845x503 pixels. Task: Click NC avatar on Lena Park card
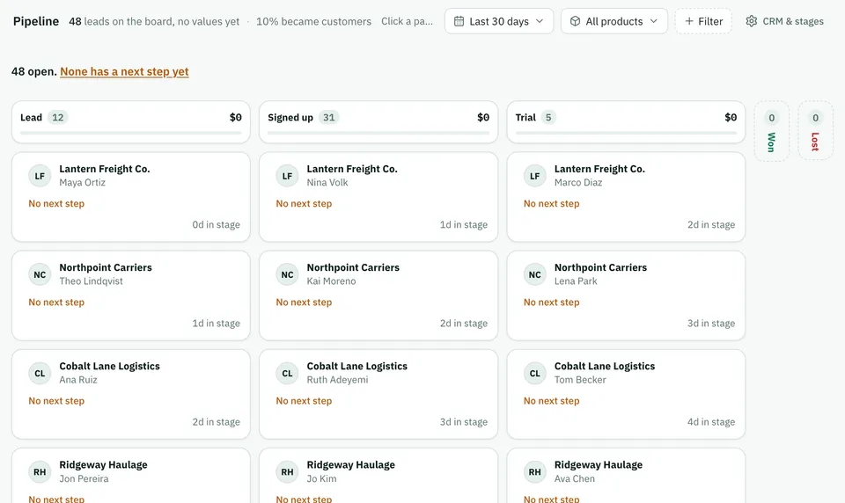534,274
